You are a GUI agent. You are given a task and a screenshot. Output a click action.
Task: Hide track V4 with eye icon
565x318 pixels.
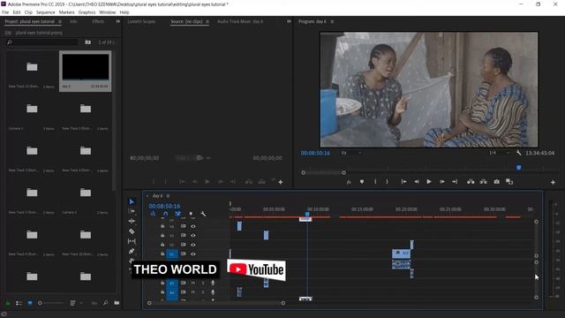(193, 226)
